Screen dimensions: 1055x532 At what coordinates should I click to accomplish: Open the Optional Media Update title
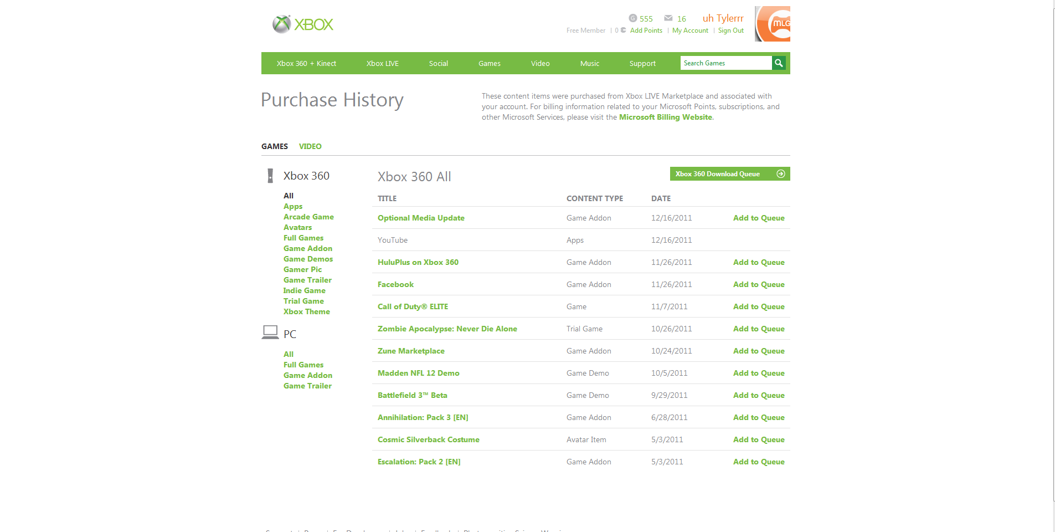(421, 218)
